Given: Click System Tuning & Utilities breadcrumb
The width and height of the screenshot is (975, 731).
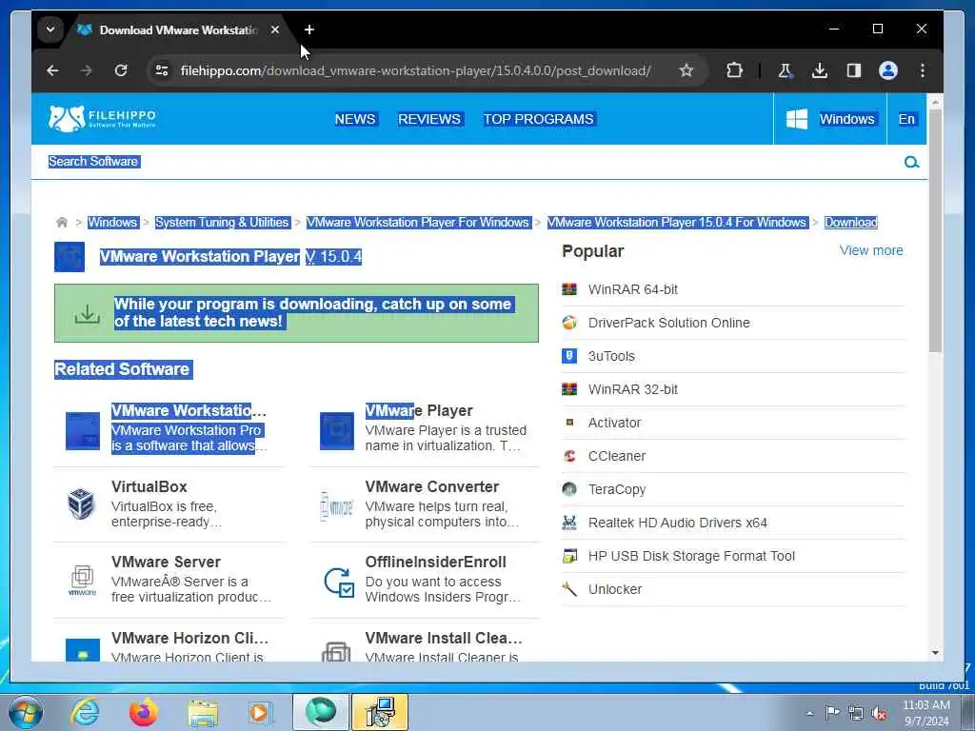Looking at the screenshot, I should (x=222, y=222).
